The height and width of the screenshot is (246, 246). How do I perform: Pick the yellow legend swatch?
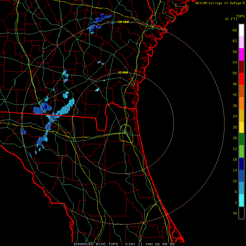click(x=241, y=127)
